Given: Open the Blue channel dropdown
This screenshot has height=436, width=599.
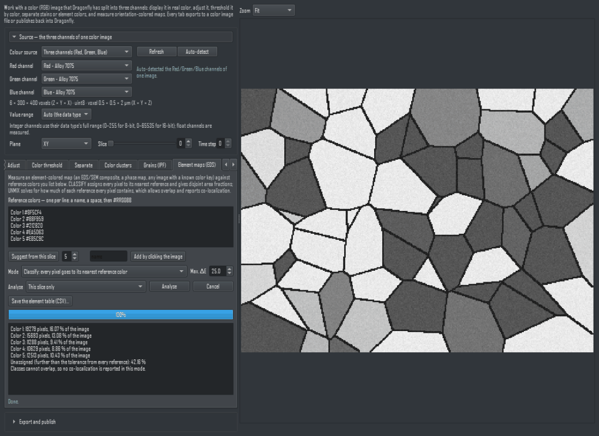Looking at the screenshot, I should pyautogui.click(x=87, y=92).
